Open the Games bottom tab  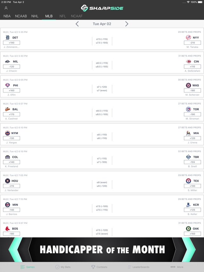click(28, 267)
